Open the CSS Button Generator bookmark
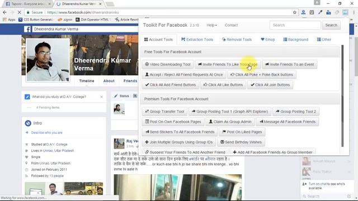This screenshot has height=201, width=358. click(36, 20)
